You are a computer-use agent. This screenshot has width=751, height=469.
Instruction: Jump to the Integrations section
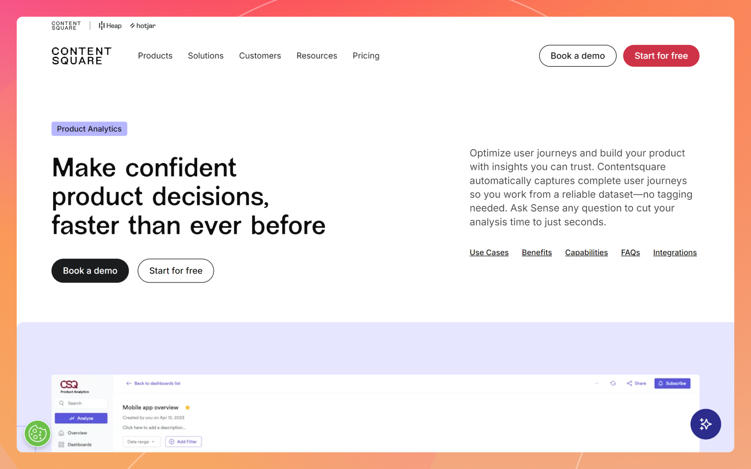pyautogui.click(x=675, y=252)
